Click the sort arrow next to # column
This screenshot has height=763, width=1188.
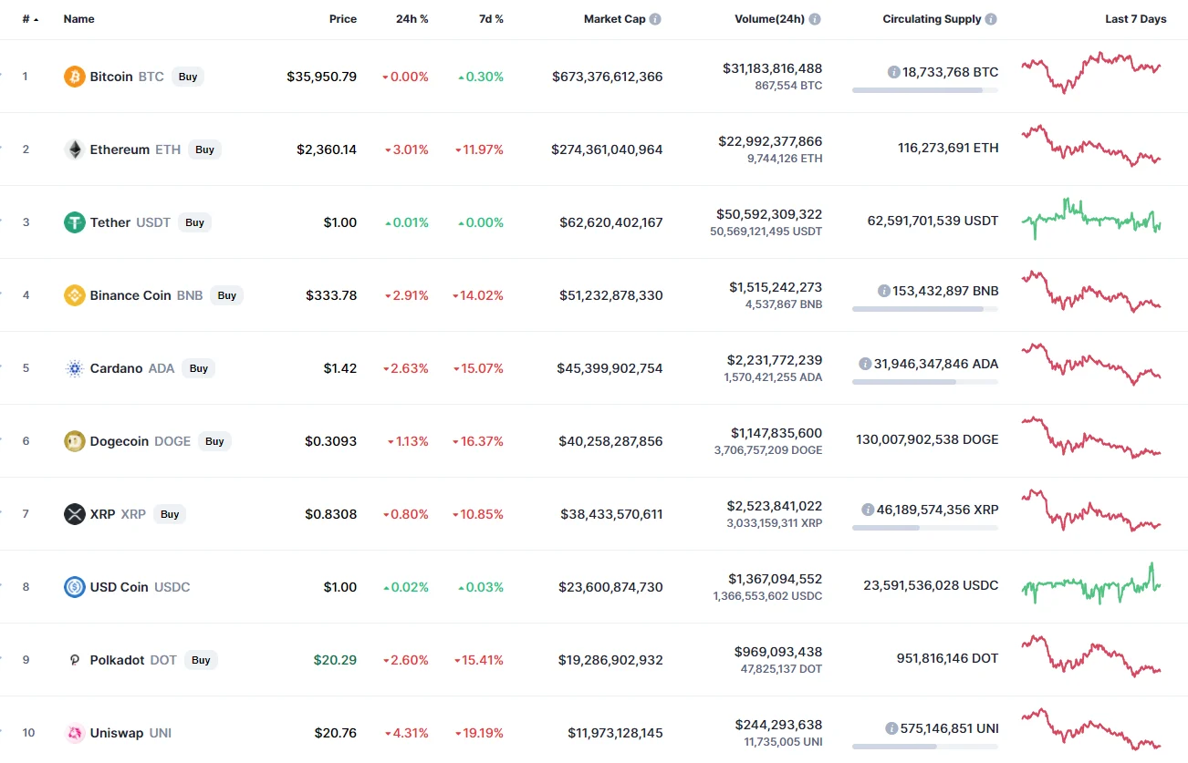(x=36, y=19)
